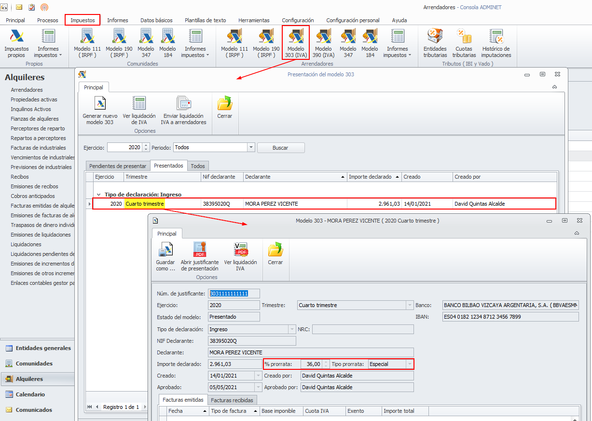Open Entidades generales navigation section

pos(38,348)
